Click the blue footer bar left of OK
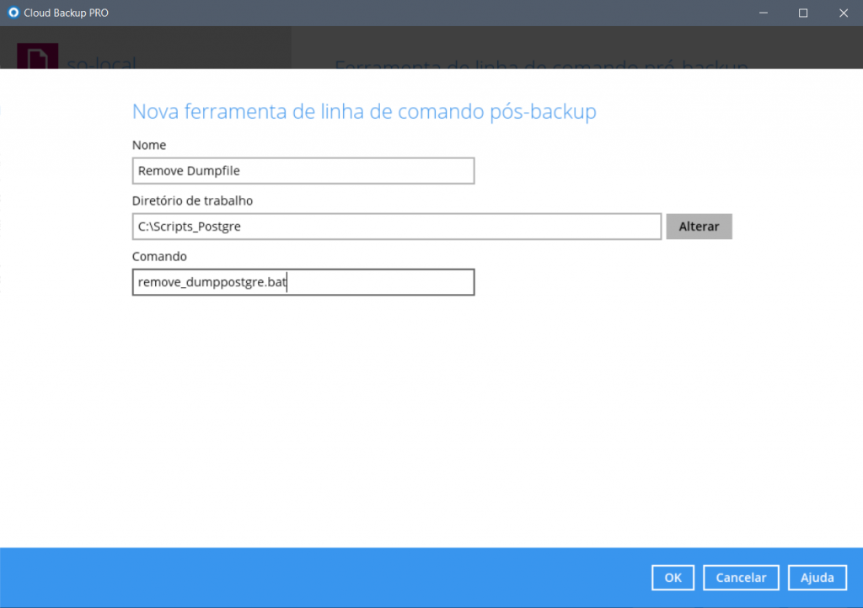Viewport: 863px width, 608px height. (337, 578)
